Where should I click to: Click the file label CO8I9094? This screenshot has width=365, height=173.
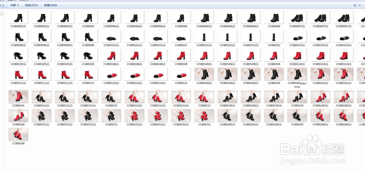(x=181, y=27)
